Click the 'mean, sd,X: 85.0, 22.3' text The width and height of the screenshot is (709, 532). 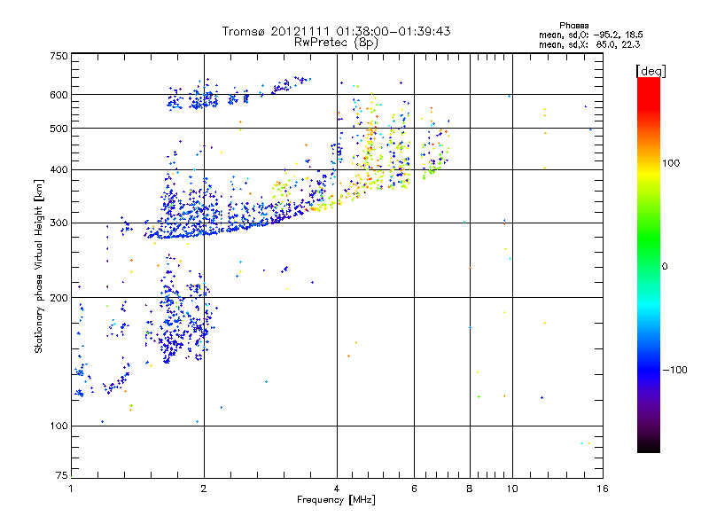coord(589,45)
